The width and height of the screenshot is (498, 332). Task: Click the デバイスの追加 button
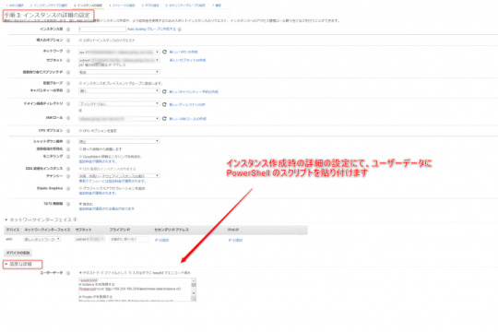tap(18, 253)
